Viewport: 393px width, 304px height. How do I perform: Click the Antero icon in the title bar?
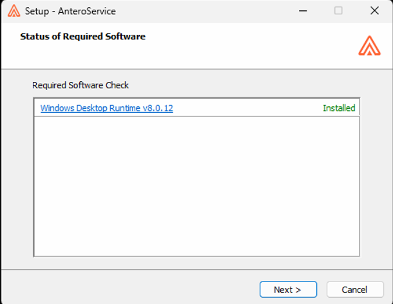(x=14, y=11)
